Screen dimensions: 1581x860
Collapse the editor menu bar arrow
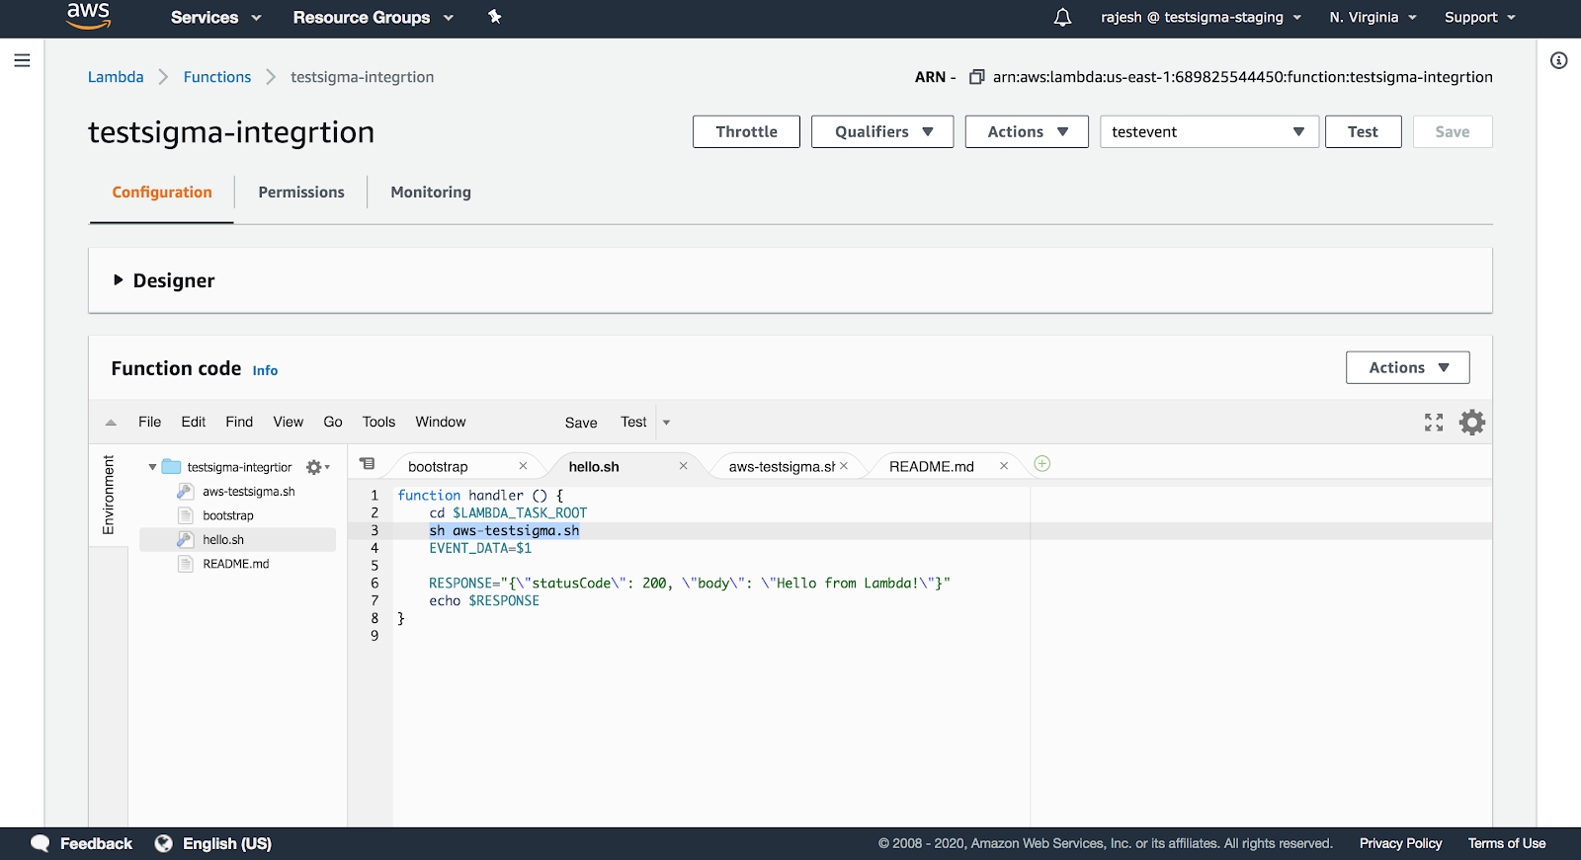111,423
